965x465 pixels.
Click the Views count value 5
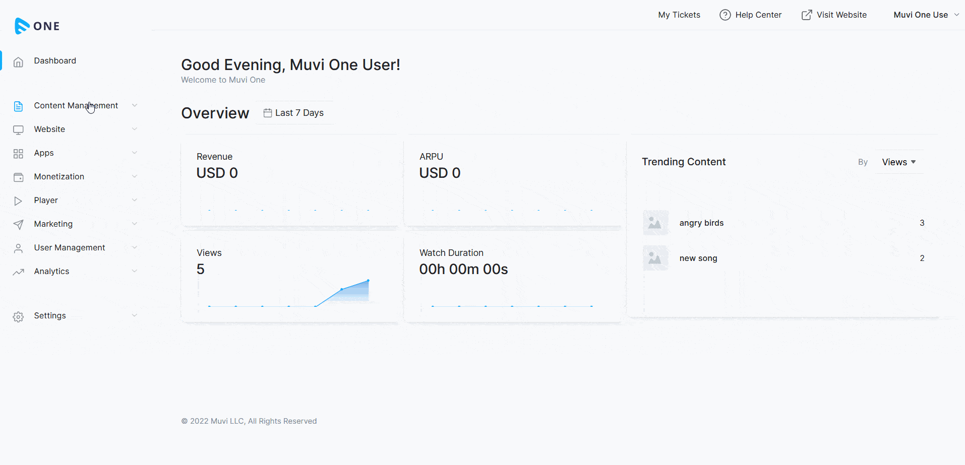[x=201, y=269]
